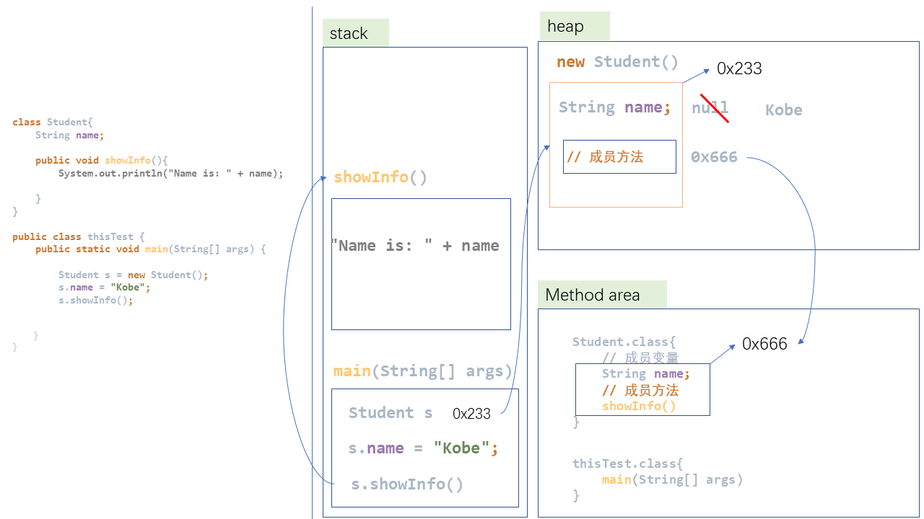Click 's.name = "Kobe";' in stack frame
Viewport: 924px width, 519px height.
[423, 448]
